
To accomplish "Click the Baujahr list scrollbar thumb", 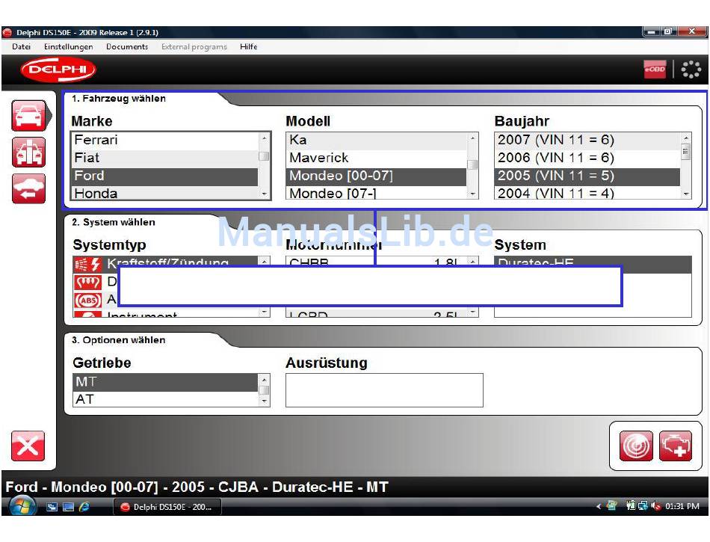I will (x=686, y=152).
